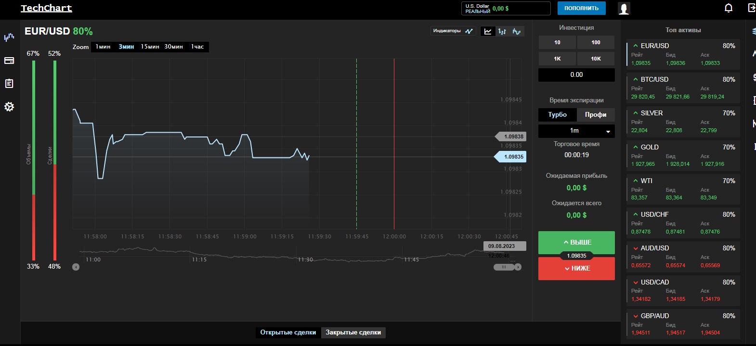756x346 pixels.
Task: Select the line chart type icon
Action: point(488,31)
